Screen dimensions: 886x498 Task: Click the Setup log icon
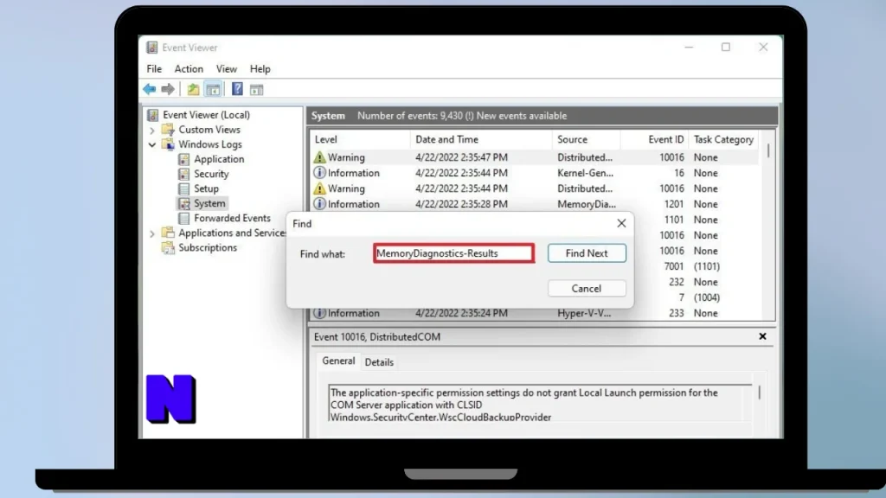183,188
